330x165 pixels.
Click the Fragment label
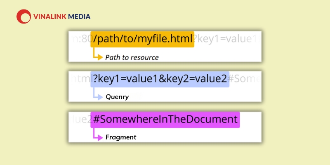pos(121,137)
